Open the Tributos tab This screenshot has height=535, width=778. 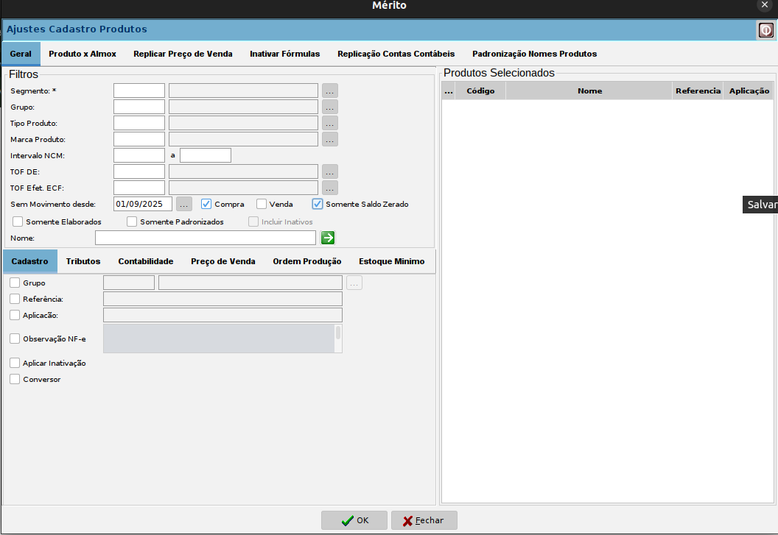pos(83,261)
